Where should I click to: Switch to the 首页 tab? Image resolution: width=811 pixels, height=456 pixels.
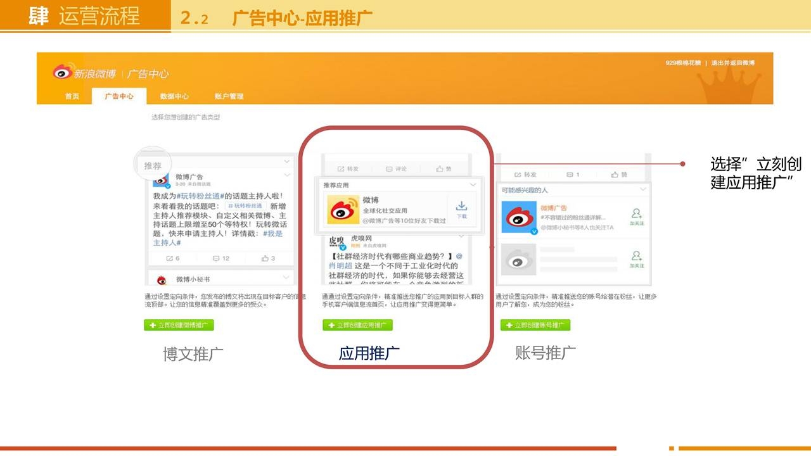point(72,96)
